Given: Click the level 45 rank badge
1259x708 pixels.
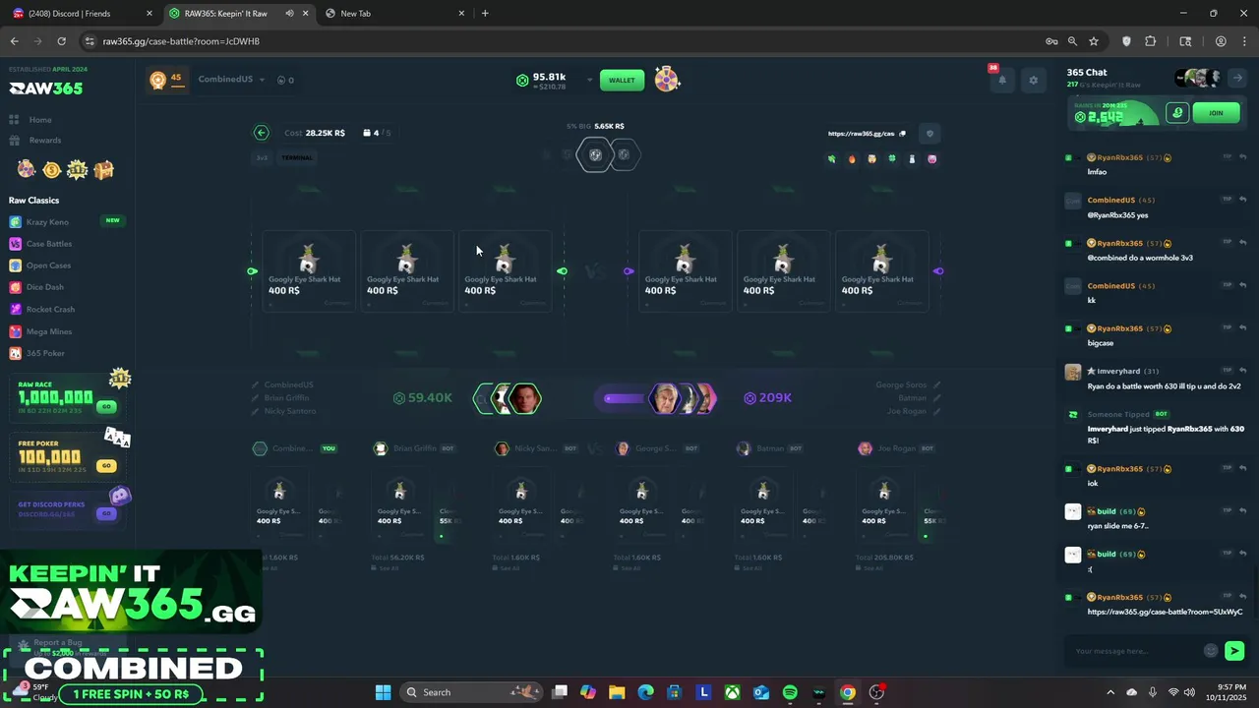Looking at the screenshot, I should point(166,80).
